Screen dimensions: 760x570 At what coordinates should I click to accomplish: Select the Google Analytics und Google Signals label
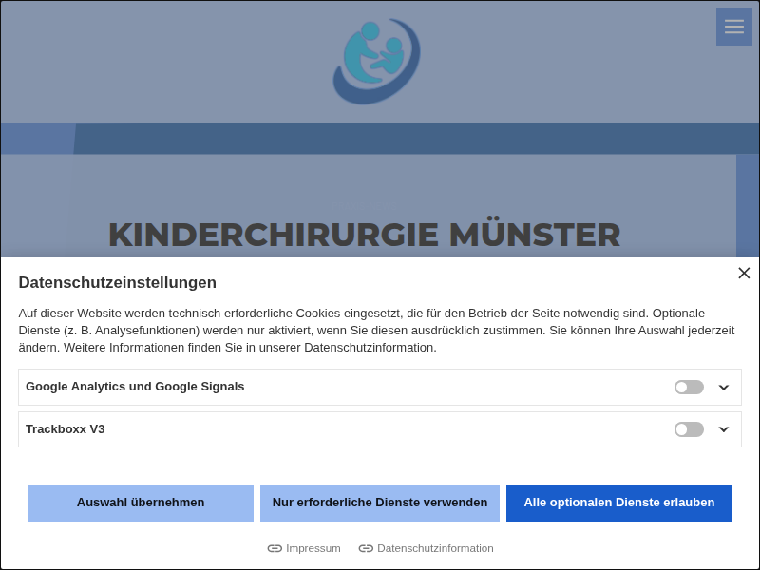pyautogui.click(x=135, y=387)
